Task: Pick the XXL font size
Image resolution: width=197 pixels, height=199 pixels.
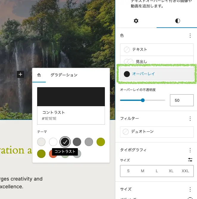Action: (x=185, y=171)
